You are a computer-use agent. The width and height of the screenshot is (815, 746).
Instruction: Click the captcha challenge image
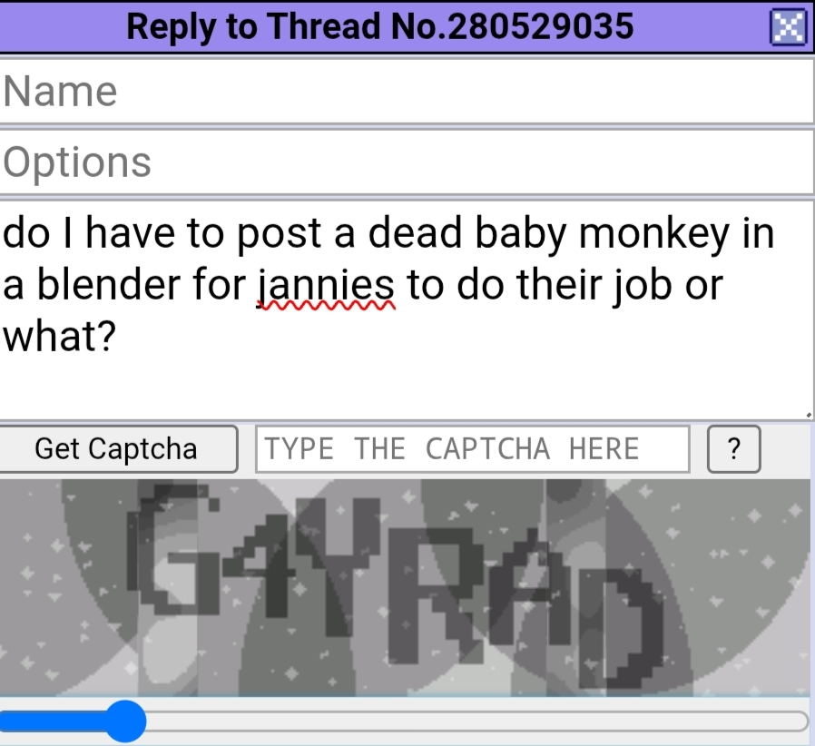[405, 587]
